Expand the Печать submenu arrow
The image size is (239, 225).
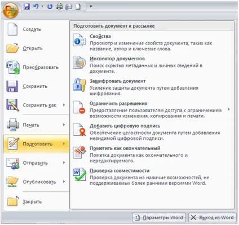pos(64,125)
